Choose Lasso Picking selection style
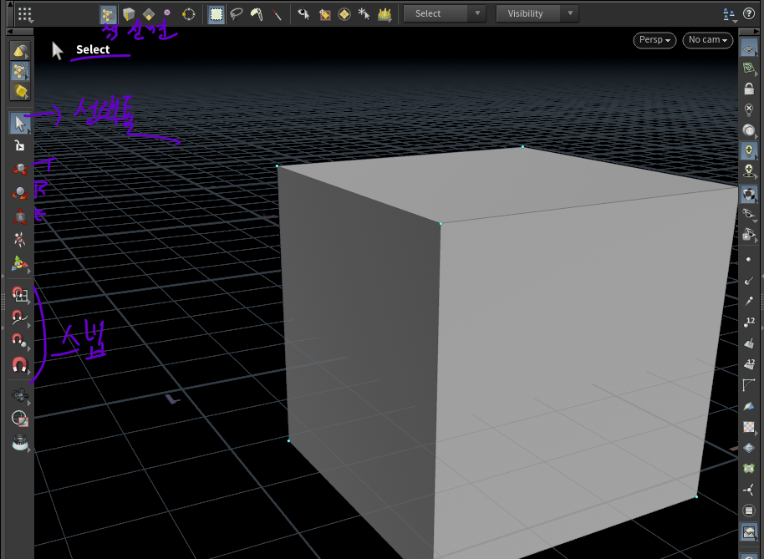The image size is (764, 559). [237, 14]
